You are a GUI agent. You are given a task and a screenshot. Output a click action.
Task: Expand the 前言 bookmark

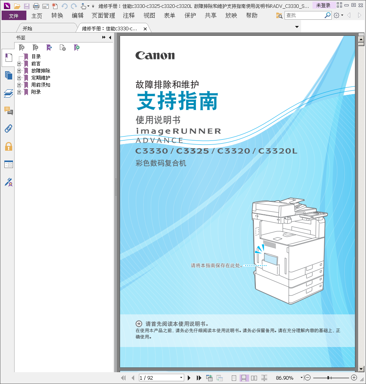[19, 64]
